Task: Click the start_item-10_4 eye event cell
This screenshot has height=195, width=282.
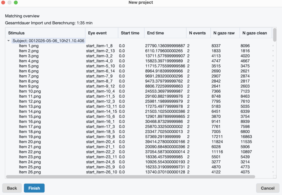Action: (x=100, y=91)
